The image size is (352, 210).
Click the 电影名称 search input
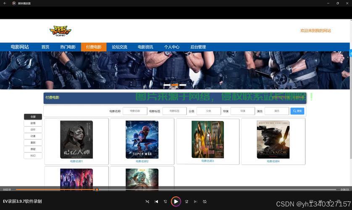coord(135,111)
